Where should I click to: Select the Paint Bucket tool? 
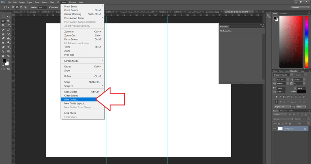(8, 38)
